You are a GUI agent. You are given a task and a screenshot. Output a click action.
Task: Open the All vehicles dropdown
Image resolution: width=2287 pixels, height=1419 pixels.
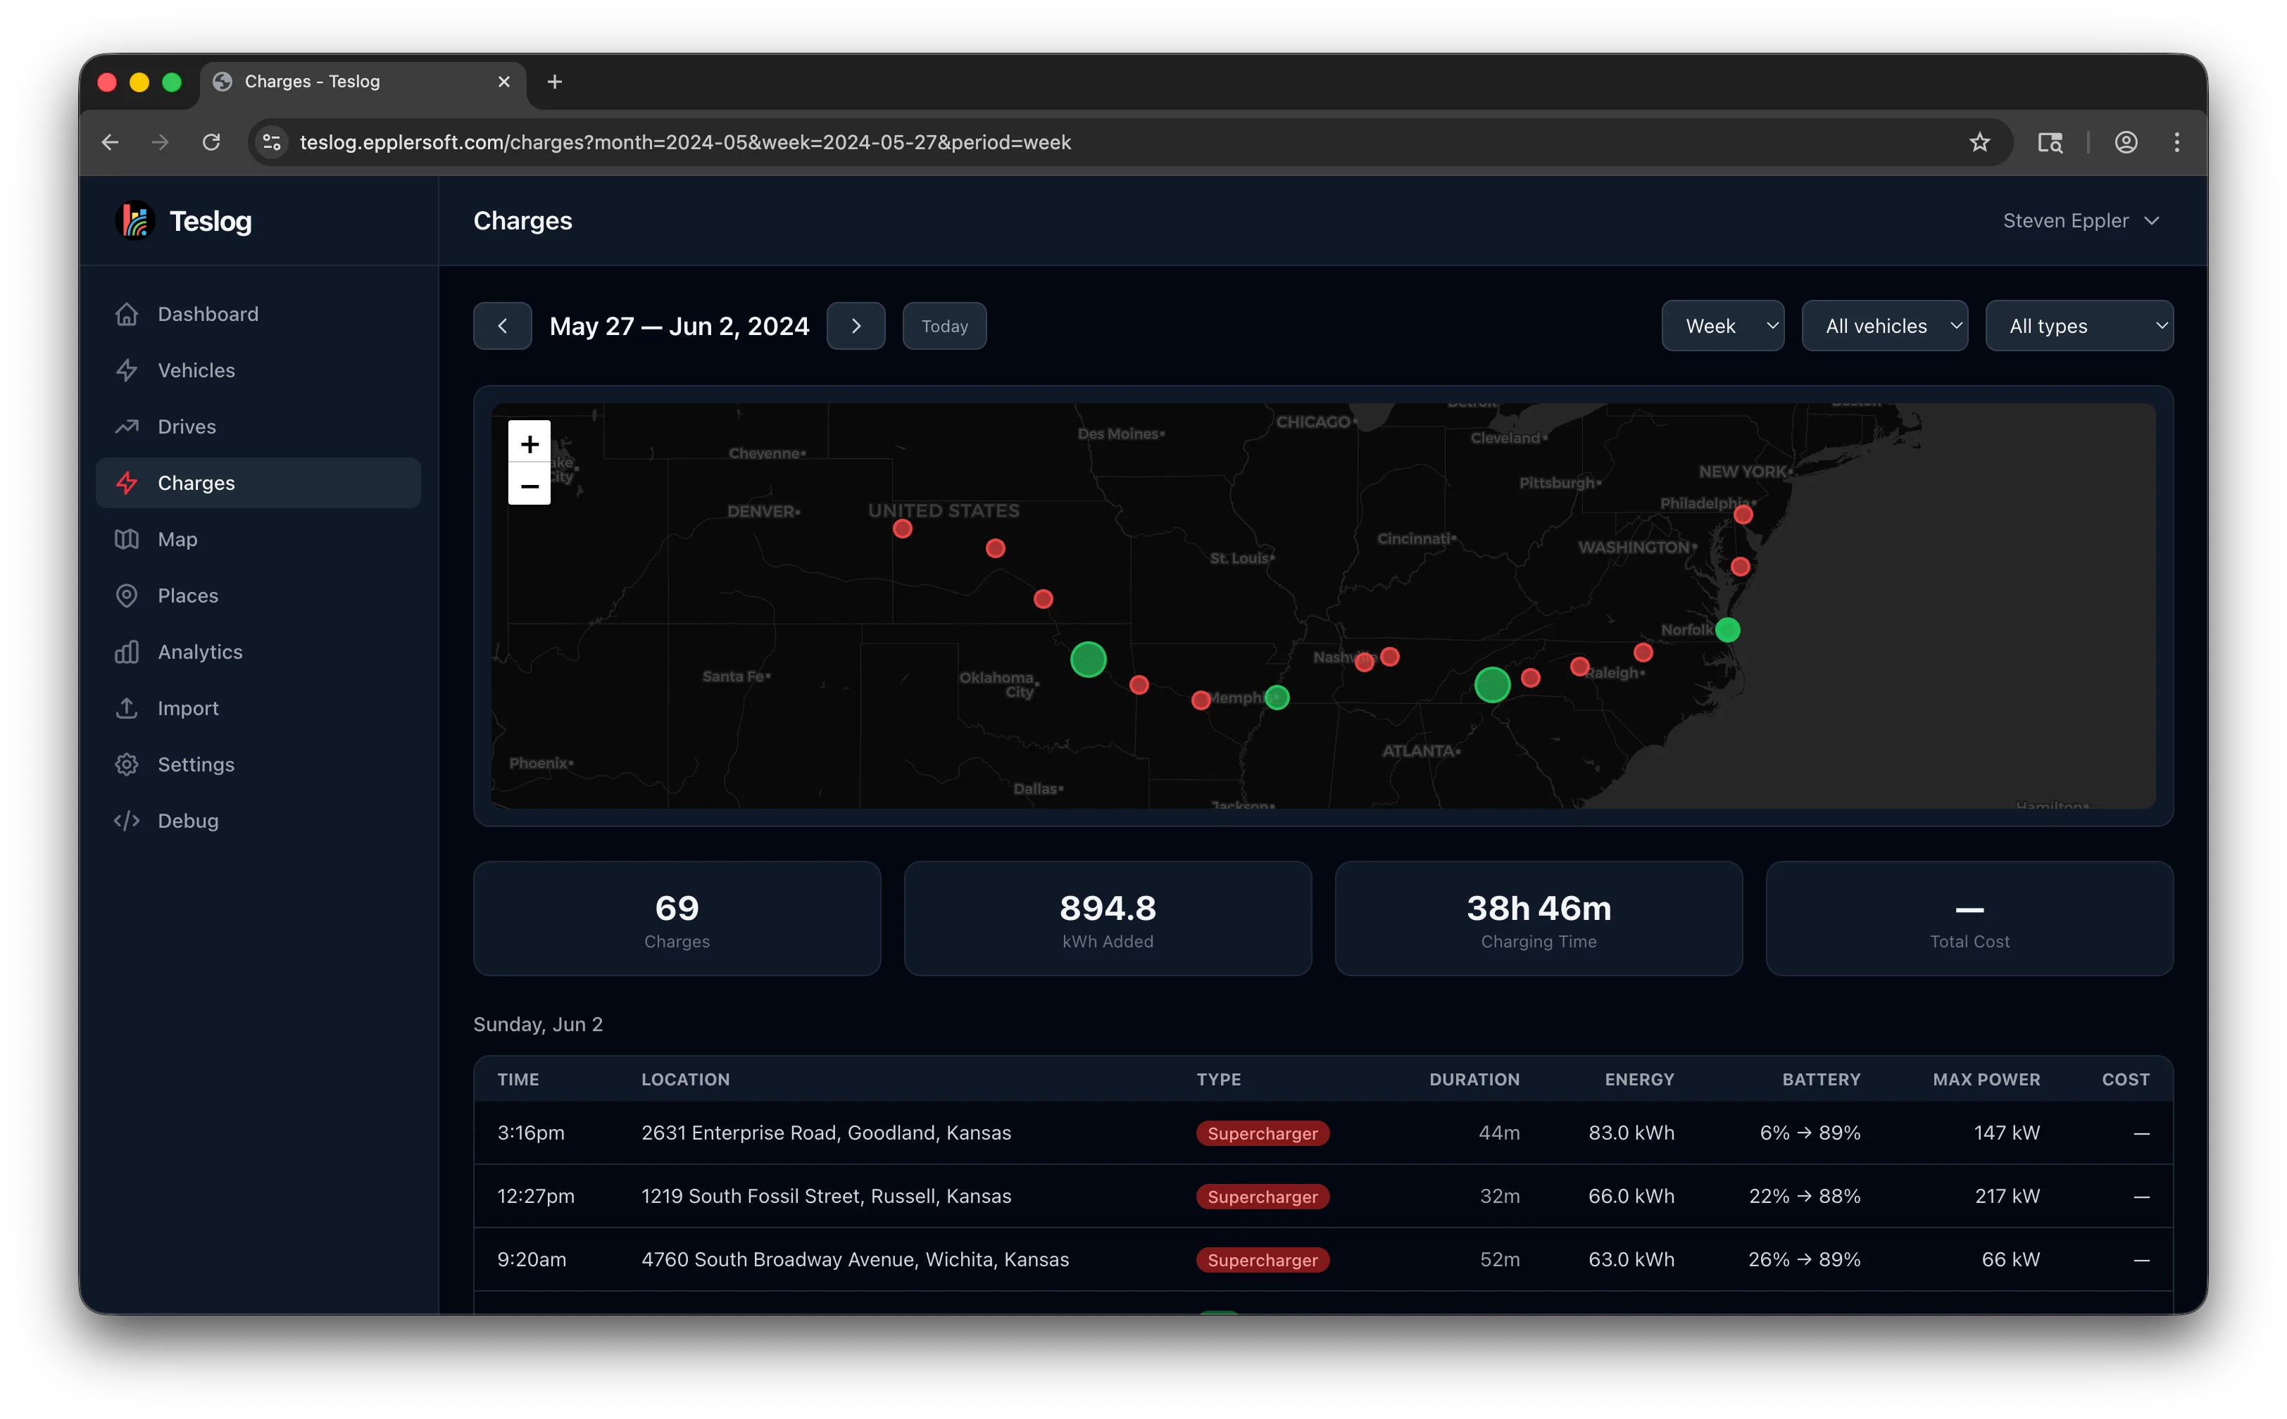1884,326
